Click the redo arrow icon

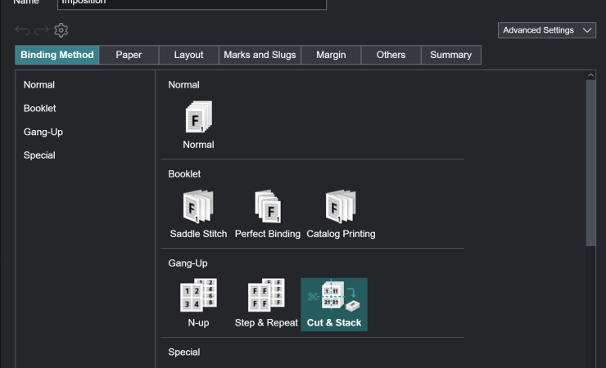(42, 30)
